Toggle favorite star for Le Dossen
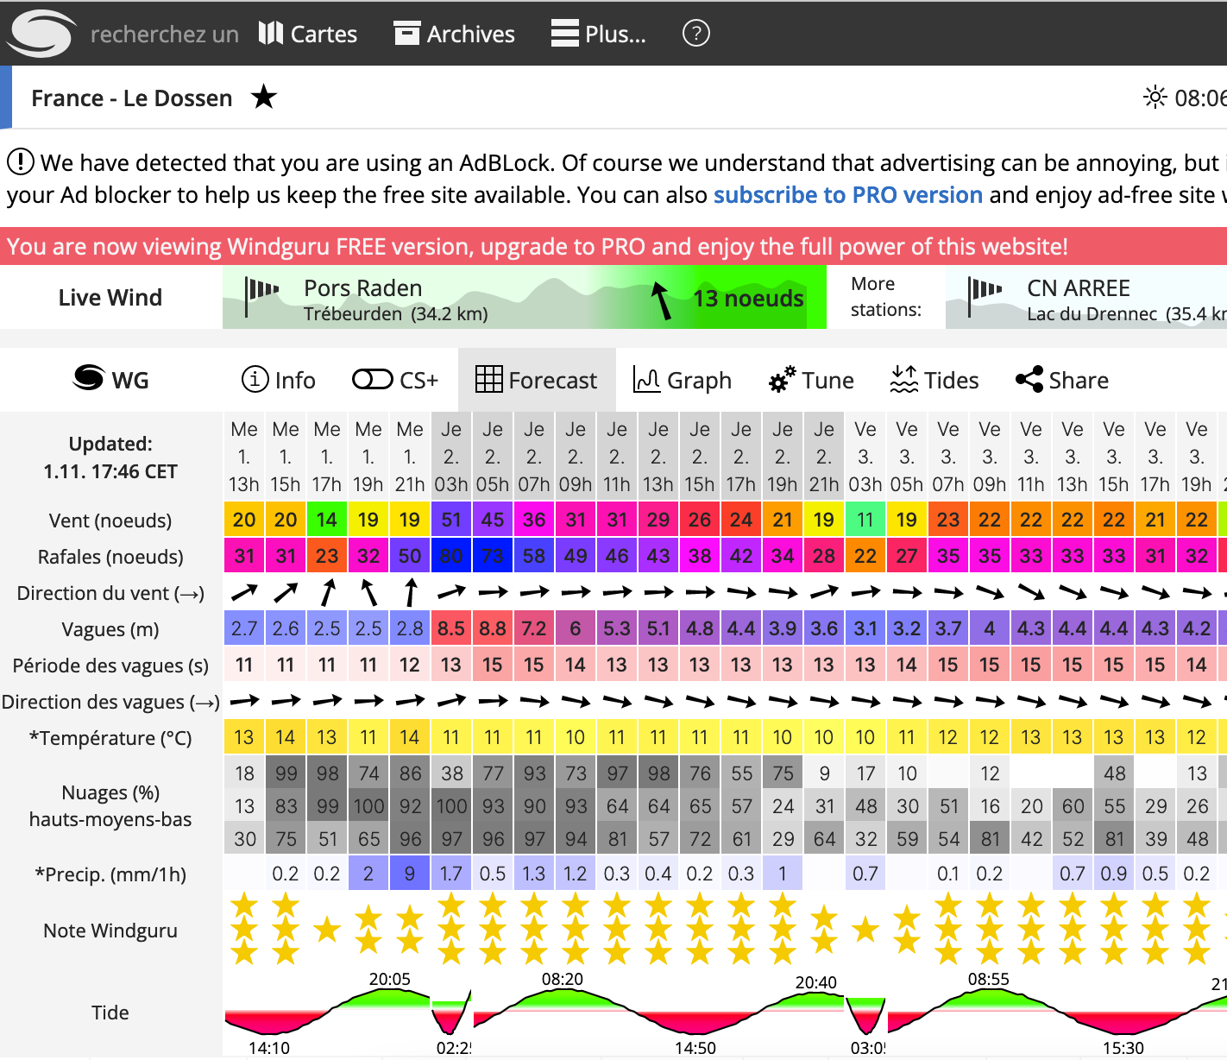Screen dimensions: 1227x1060 pyautogui.click(x=264, y=98)
